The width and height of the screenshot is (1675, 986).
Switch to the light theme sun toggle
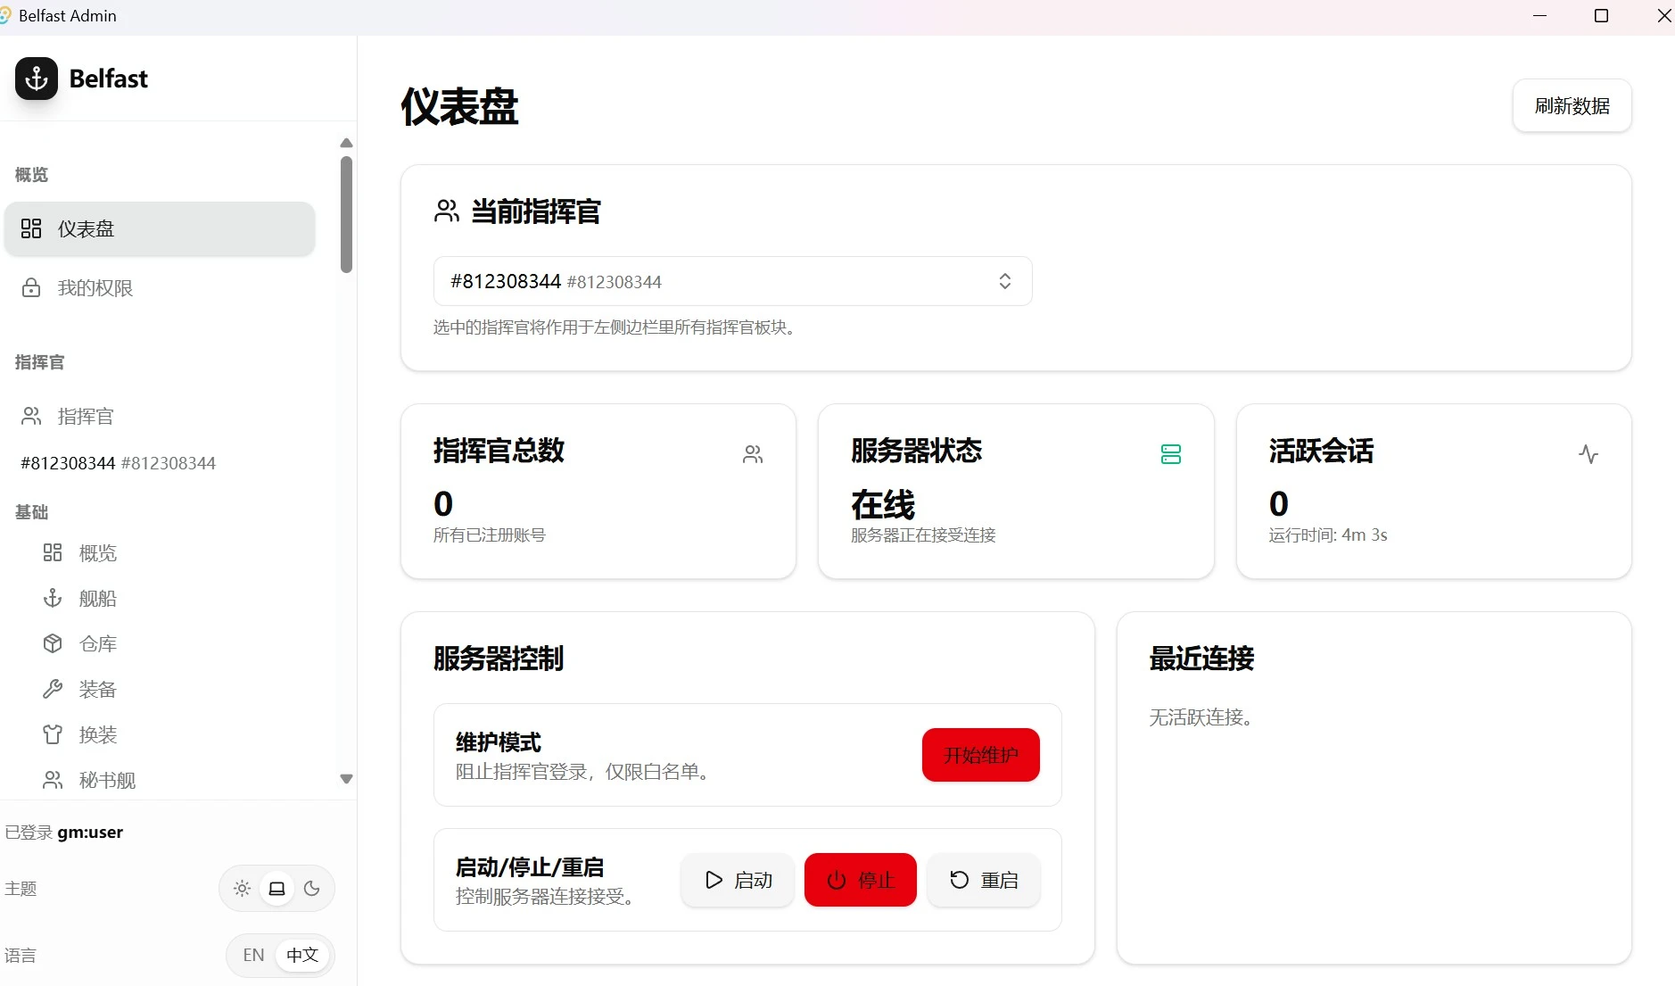(242, 889)
